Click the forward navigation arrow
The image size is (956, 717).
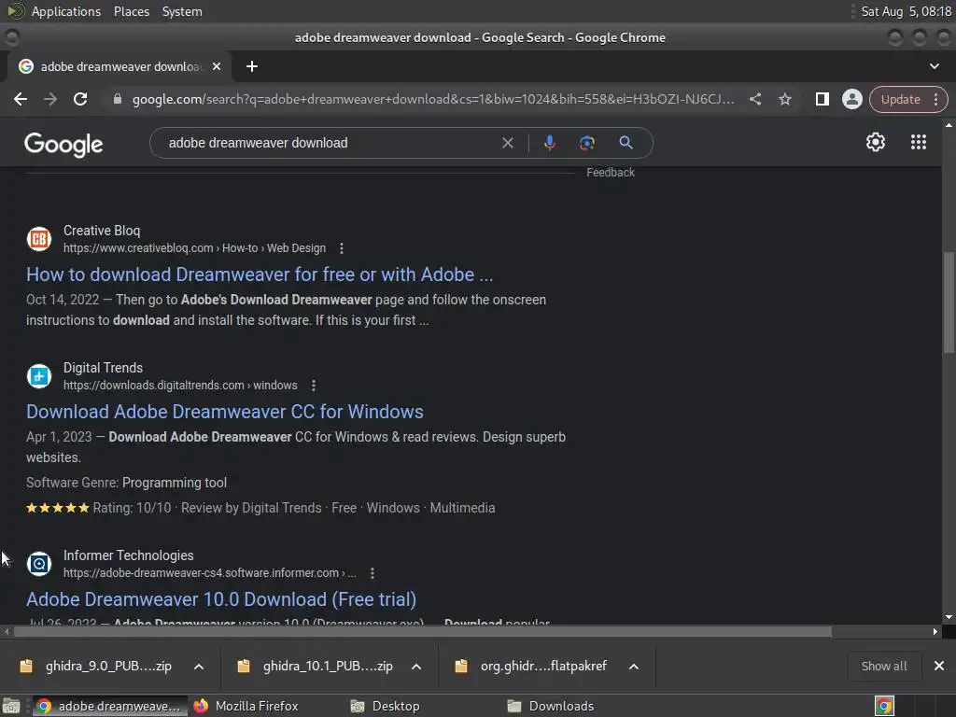pos(50,99)
